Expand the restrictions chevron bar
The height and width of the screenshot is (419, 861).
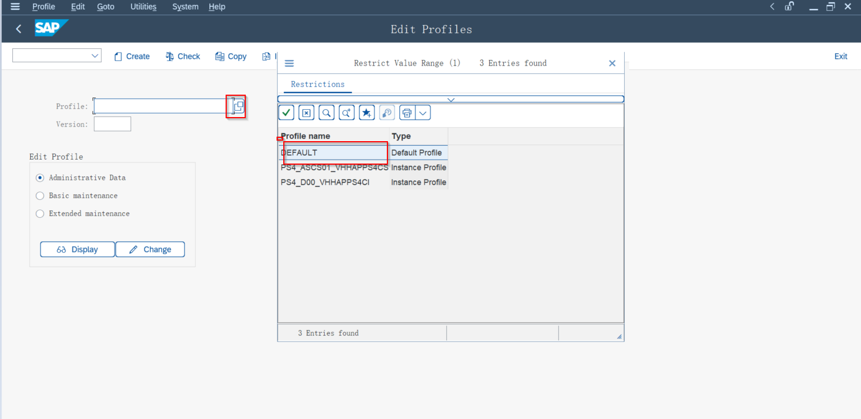tap(451, 99)
